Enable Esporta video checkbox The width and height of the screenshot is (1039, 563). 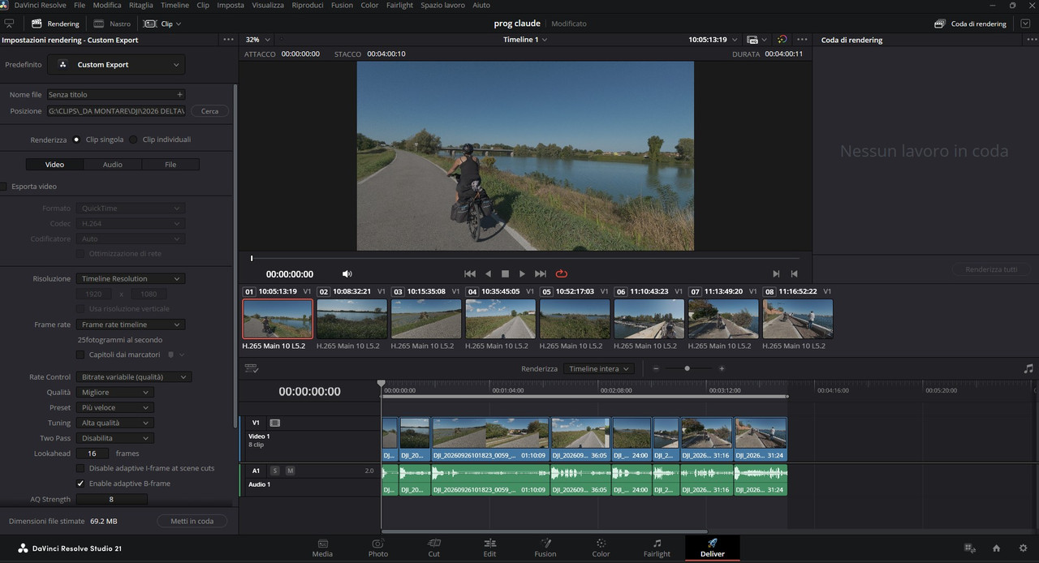click(x=3, y=187)
